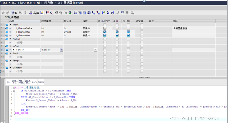Uncheck HMI/OPC access checkbox for I_ChanneMax

click(105, 32)
